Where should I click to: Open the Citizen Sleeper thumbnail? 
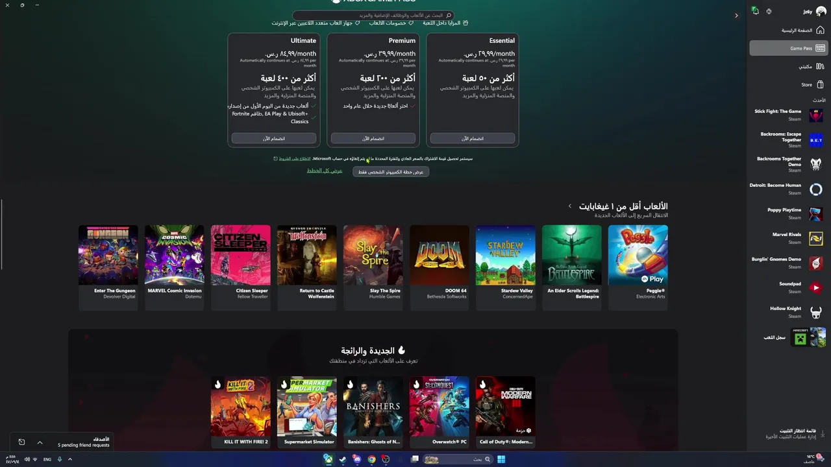tap(241, 255)
